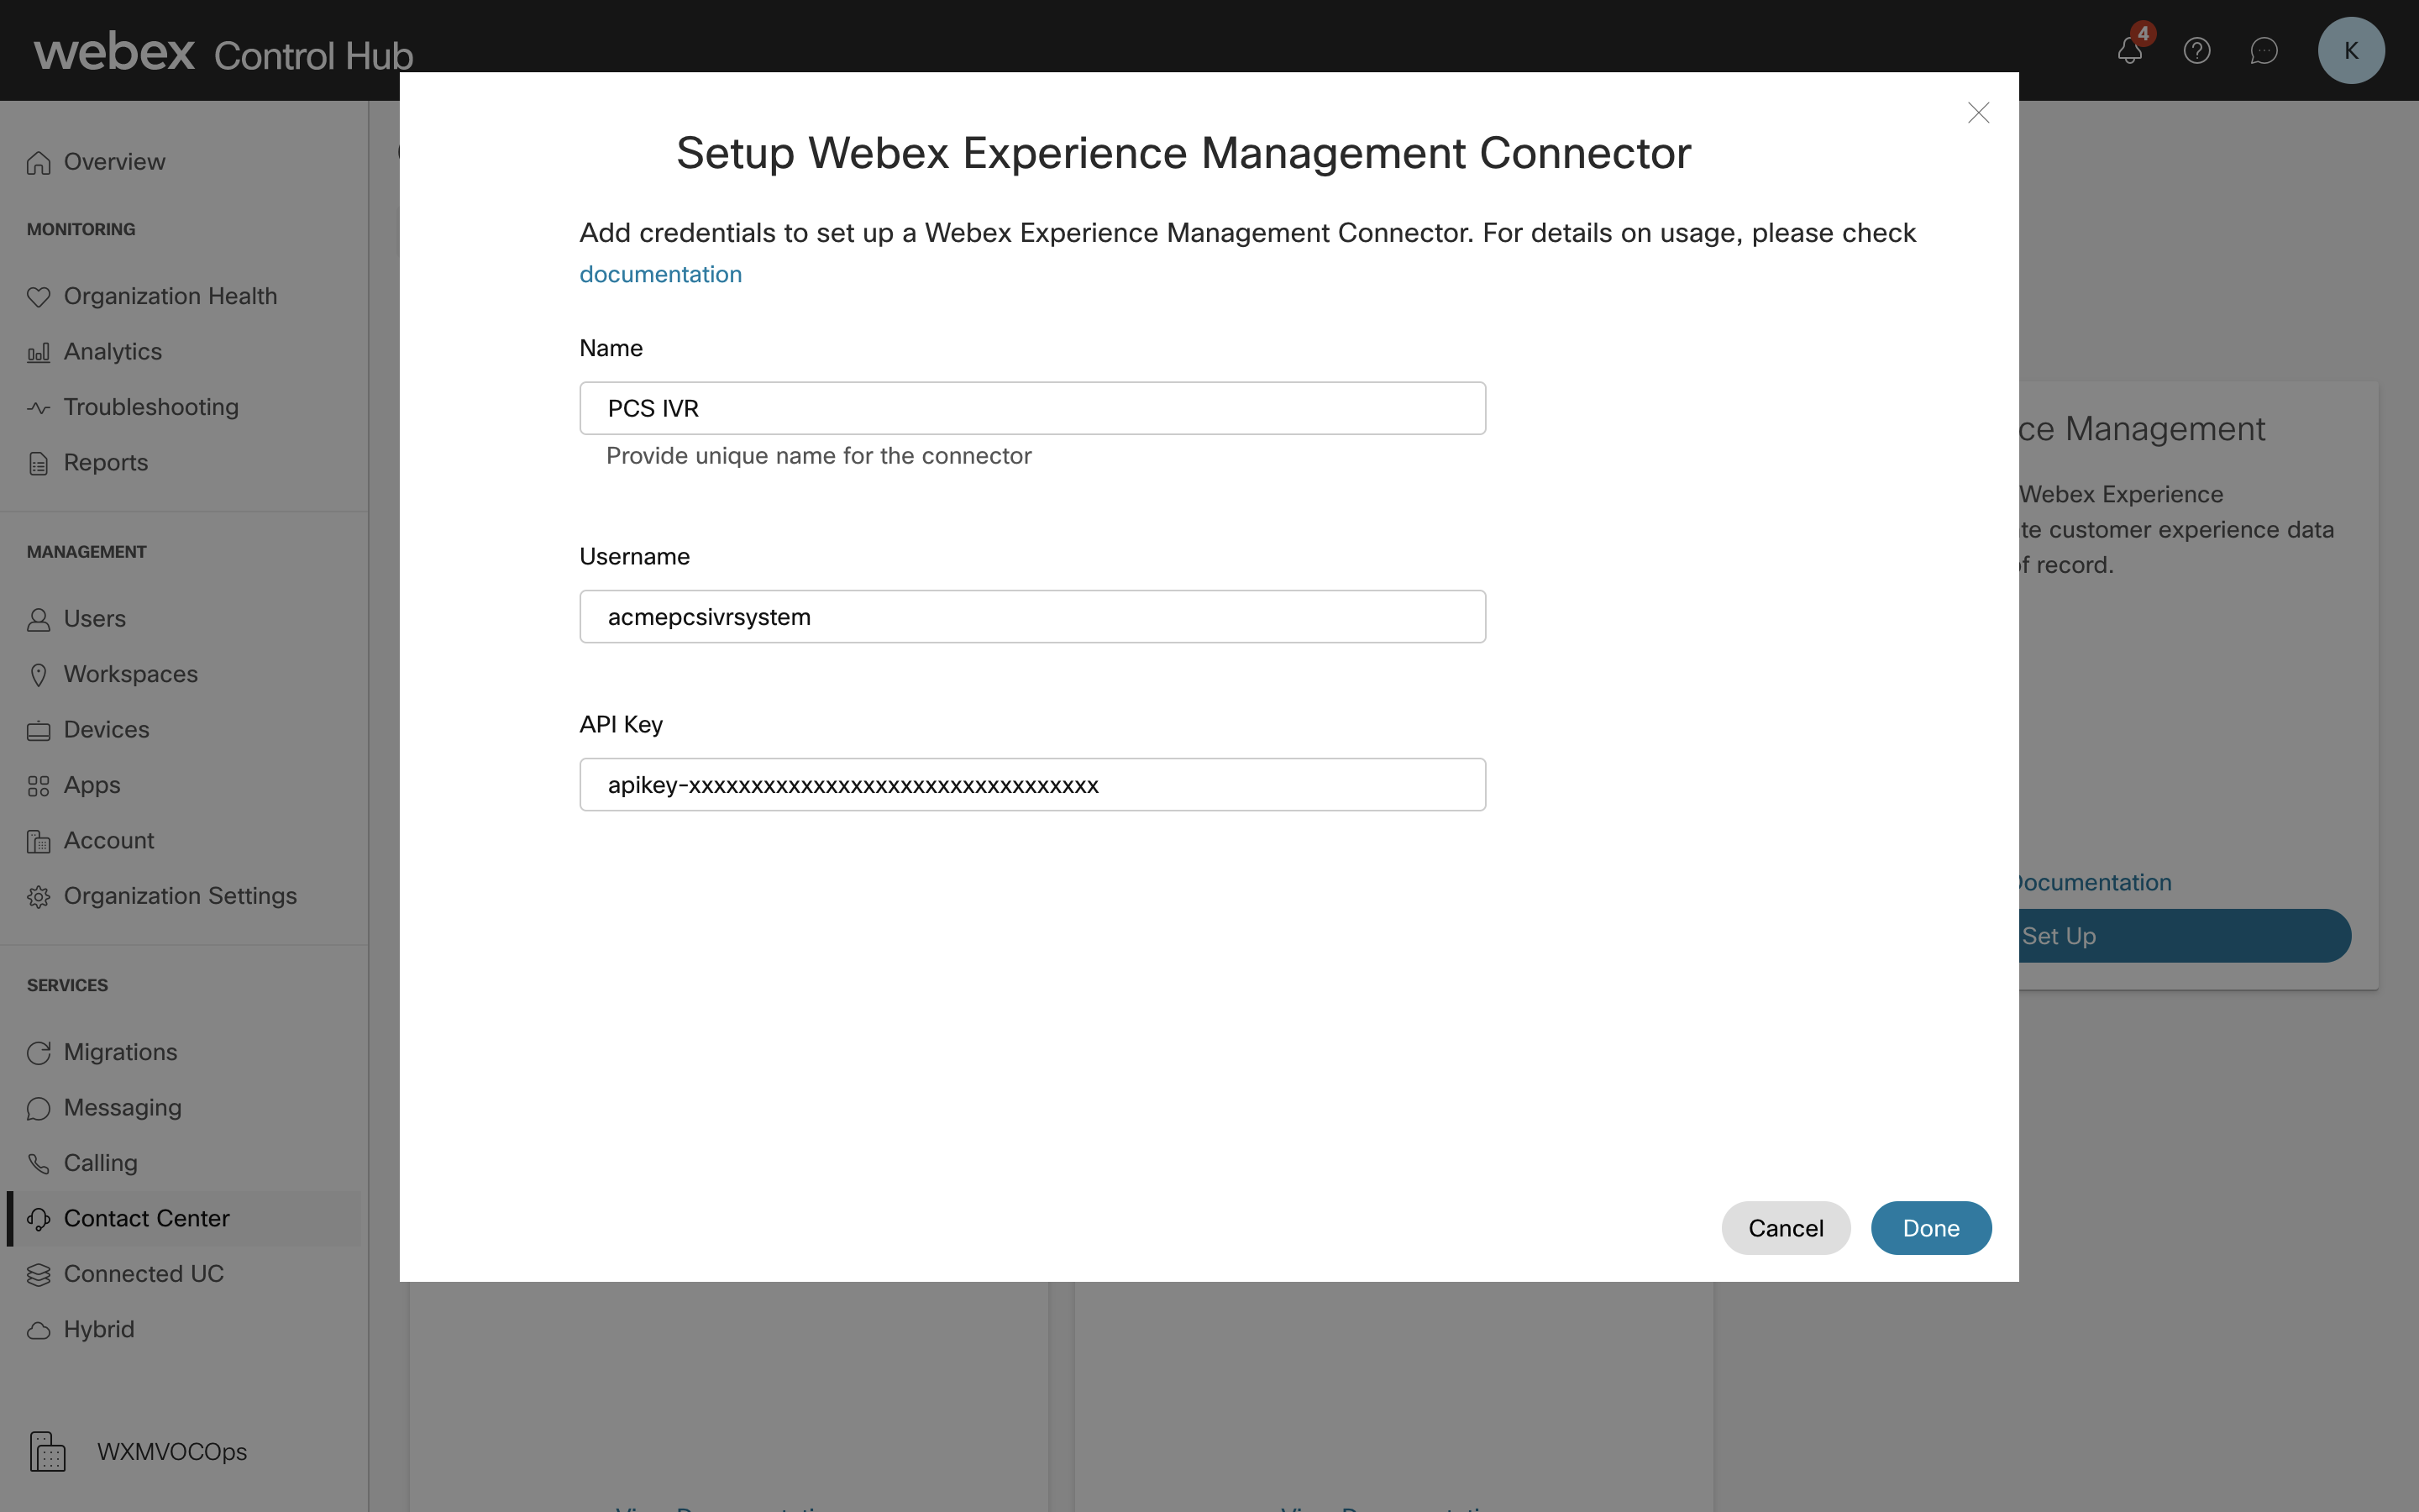Click the Contact Center headset icon

[39, 1219]
